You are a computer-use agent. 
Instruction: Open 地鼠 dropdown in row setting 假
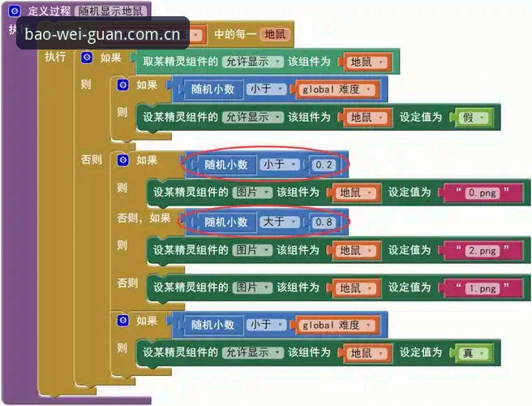pos(367,118)
